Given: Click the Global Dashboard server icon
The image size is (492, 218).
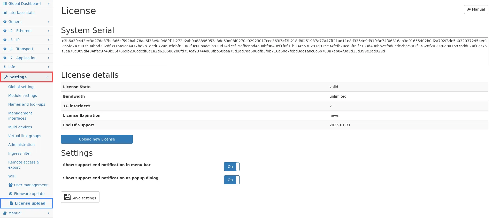Looking at the screenshot, I should [x=5, y=4].
